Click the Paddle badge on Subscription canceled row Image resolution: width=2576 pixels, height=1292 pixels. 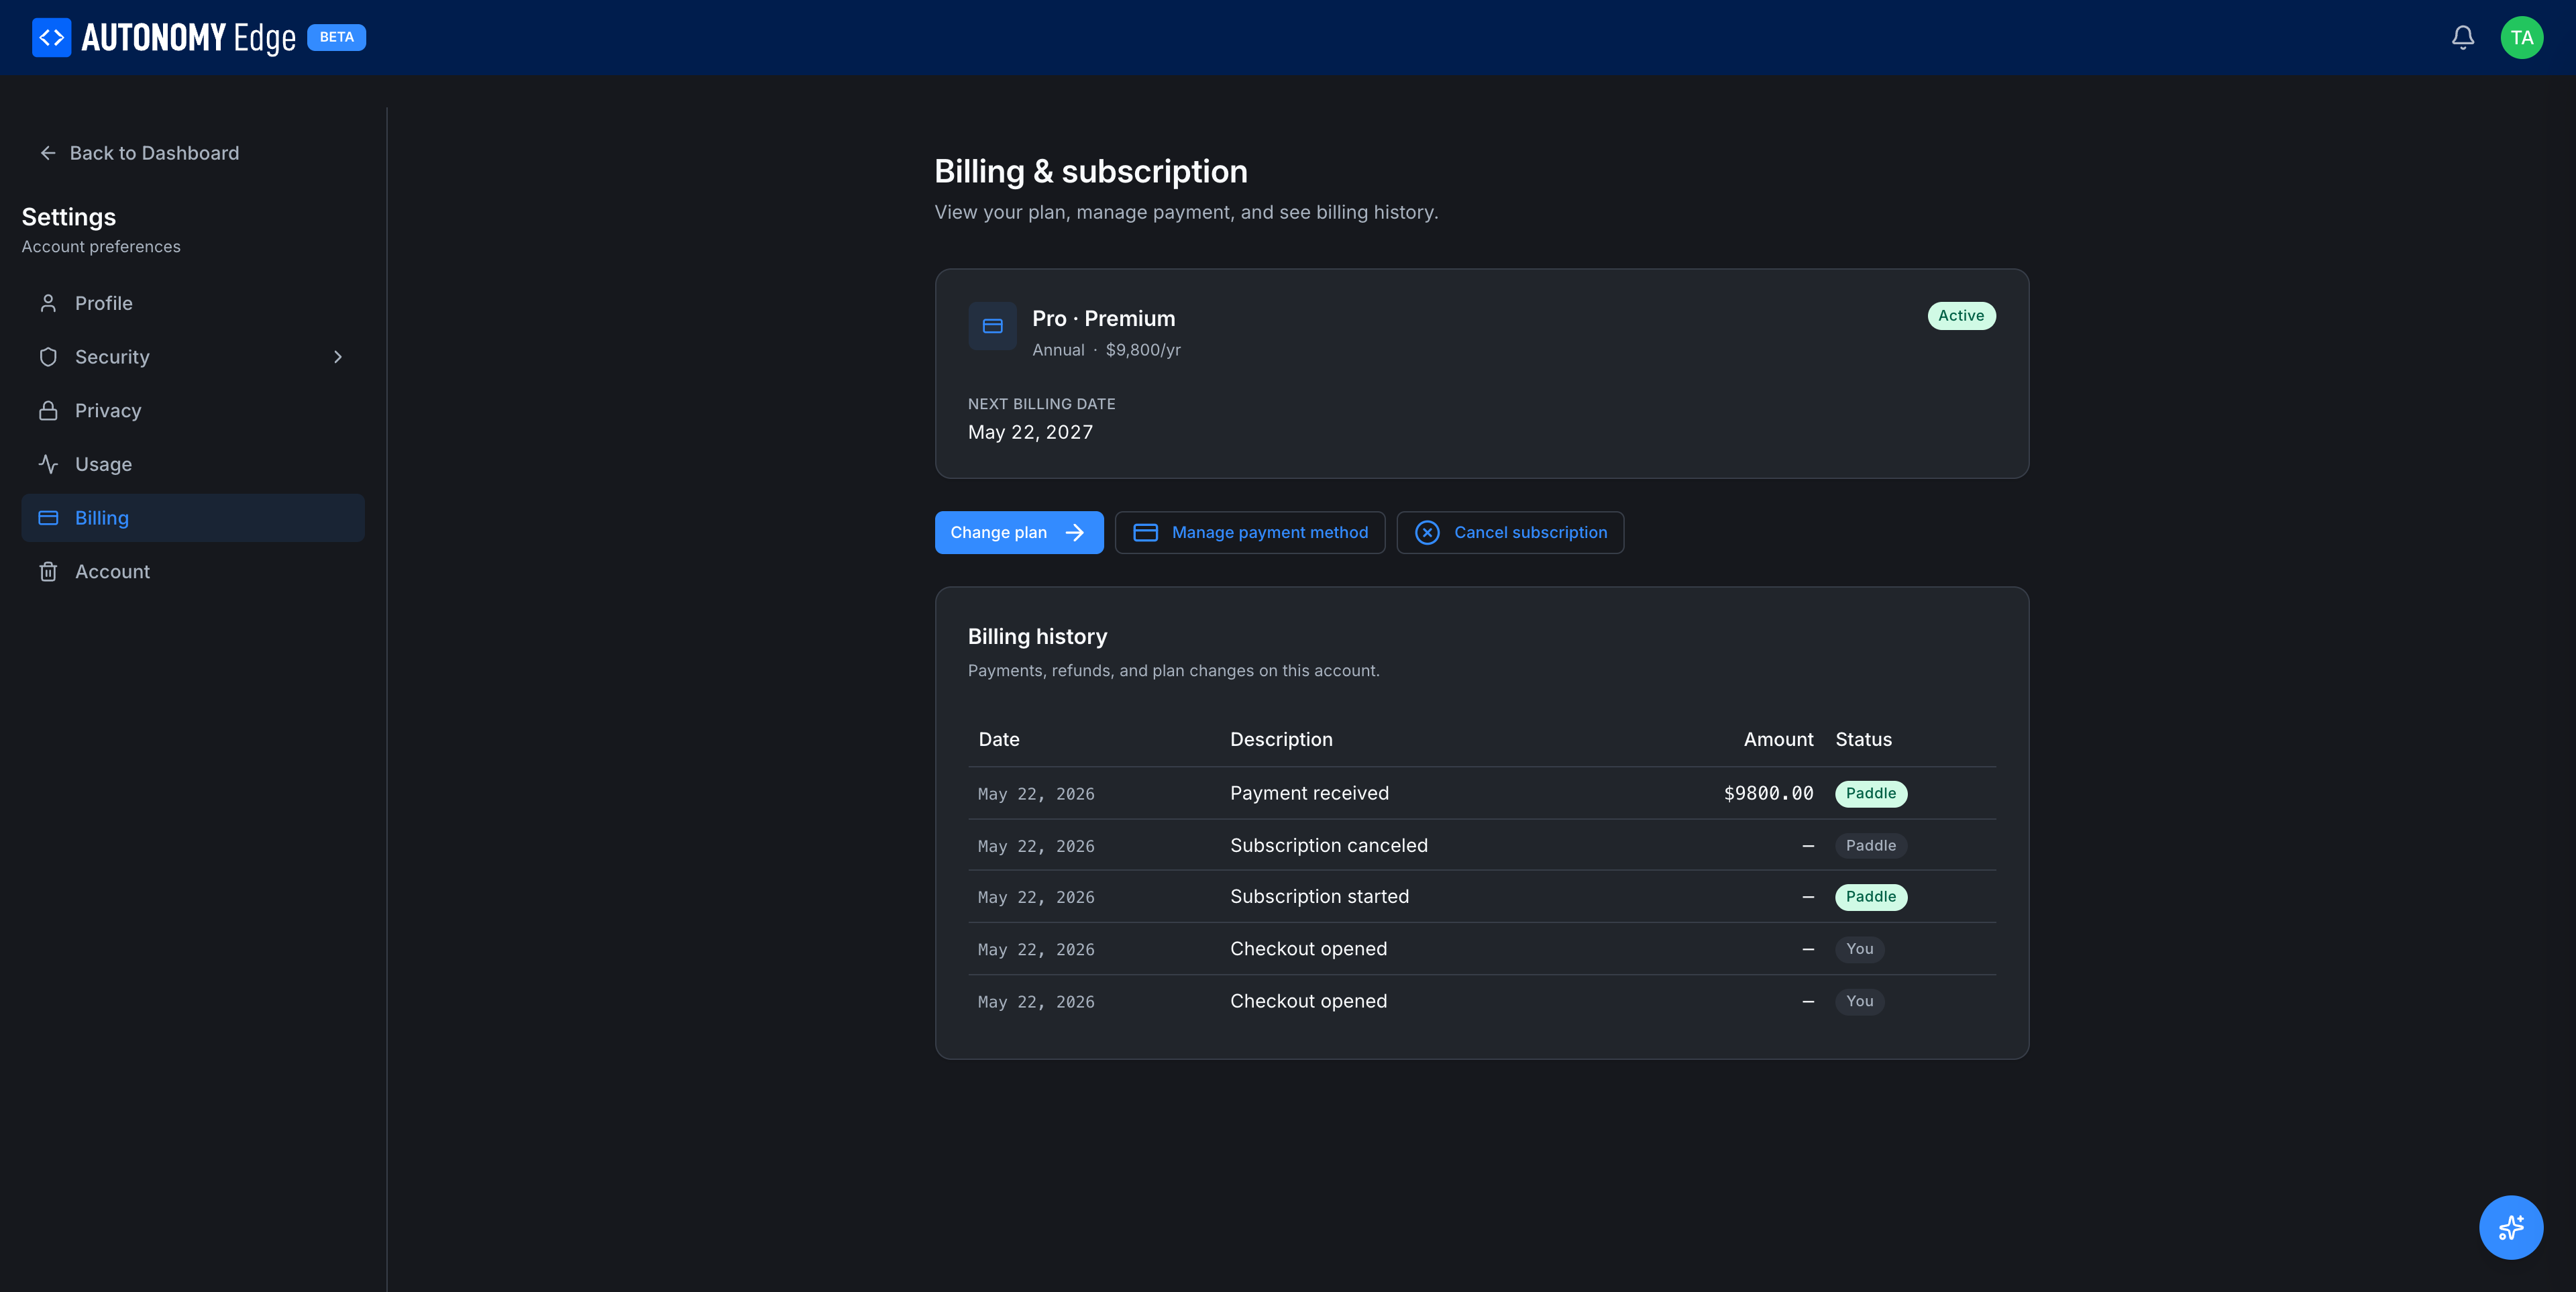pos(1870,846)
